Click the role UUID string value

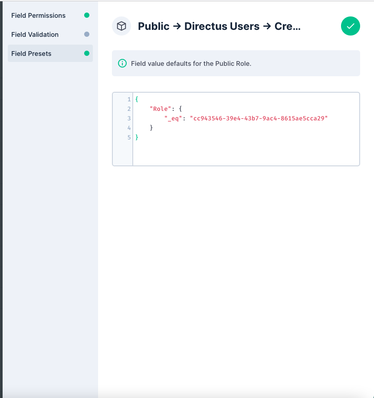(x=259, y=119)
